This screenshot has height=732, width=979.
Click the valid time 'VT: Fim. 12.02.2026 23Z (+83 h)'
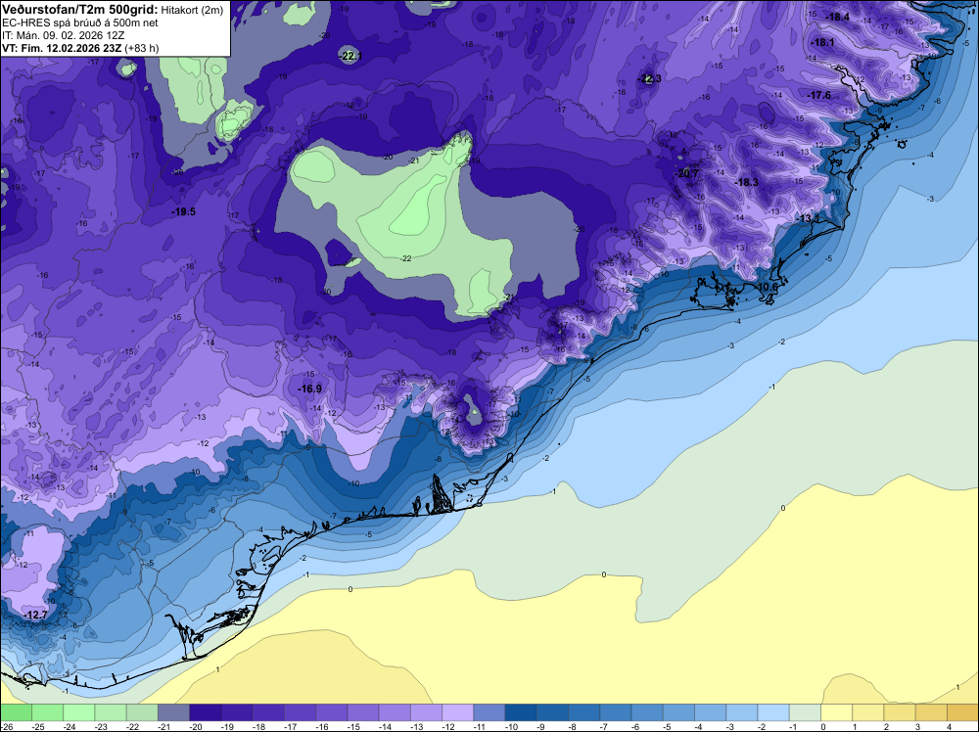(x=80, y=48)
